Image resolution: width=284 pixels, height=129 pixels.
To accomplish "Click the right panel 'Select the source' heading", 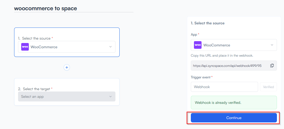I will pos(208,23).
